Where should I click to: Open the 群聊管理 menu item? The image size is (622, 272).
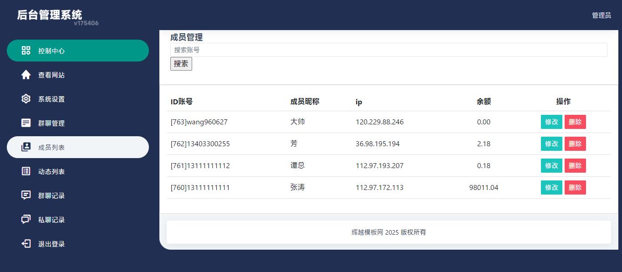(51, 123)
